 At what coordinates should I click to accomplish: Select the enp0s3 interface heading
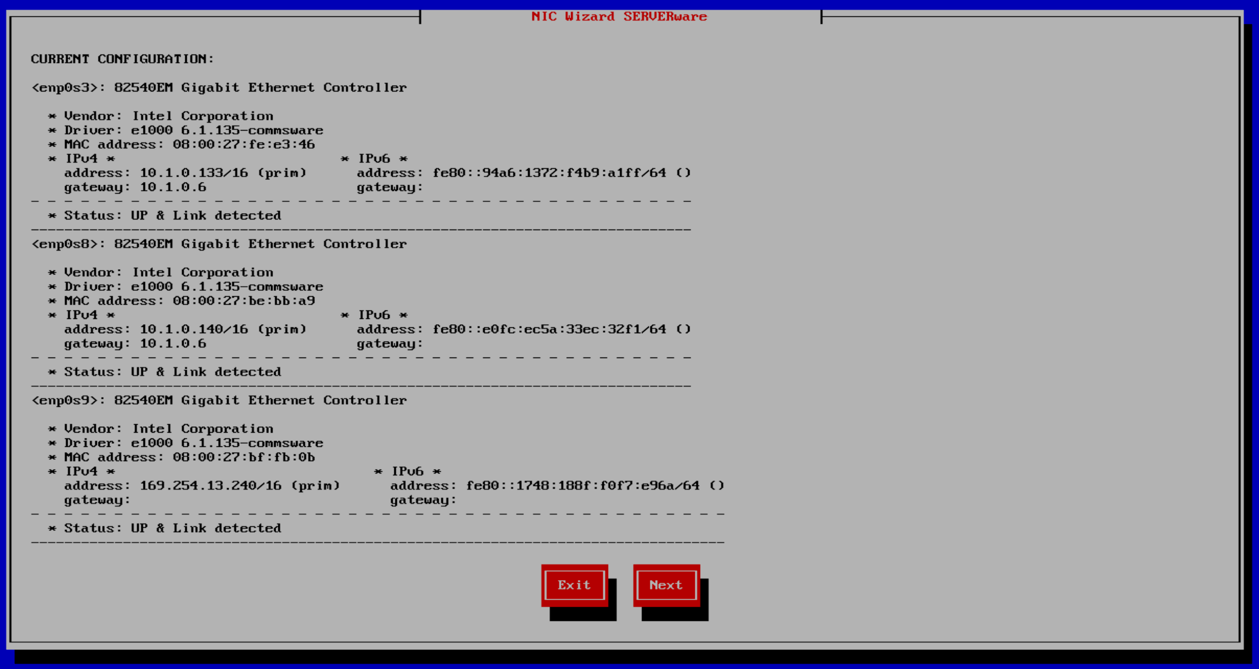(x=219, y=87)
